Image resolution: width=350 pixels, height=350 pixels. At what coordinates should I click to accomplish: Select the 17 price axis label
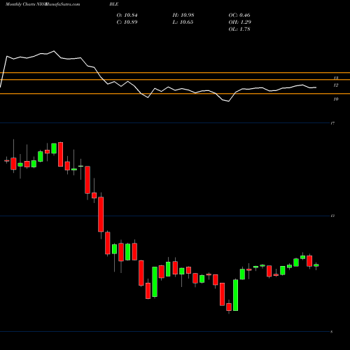point(332,123)
